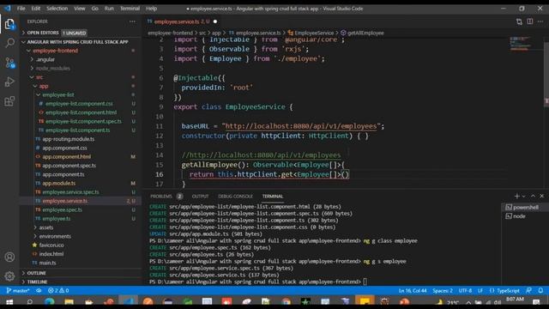Click Spaces: 2 indentation setting
Image resolution: width=549 pixels, height=309 pixels.
[443, 290]
